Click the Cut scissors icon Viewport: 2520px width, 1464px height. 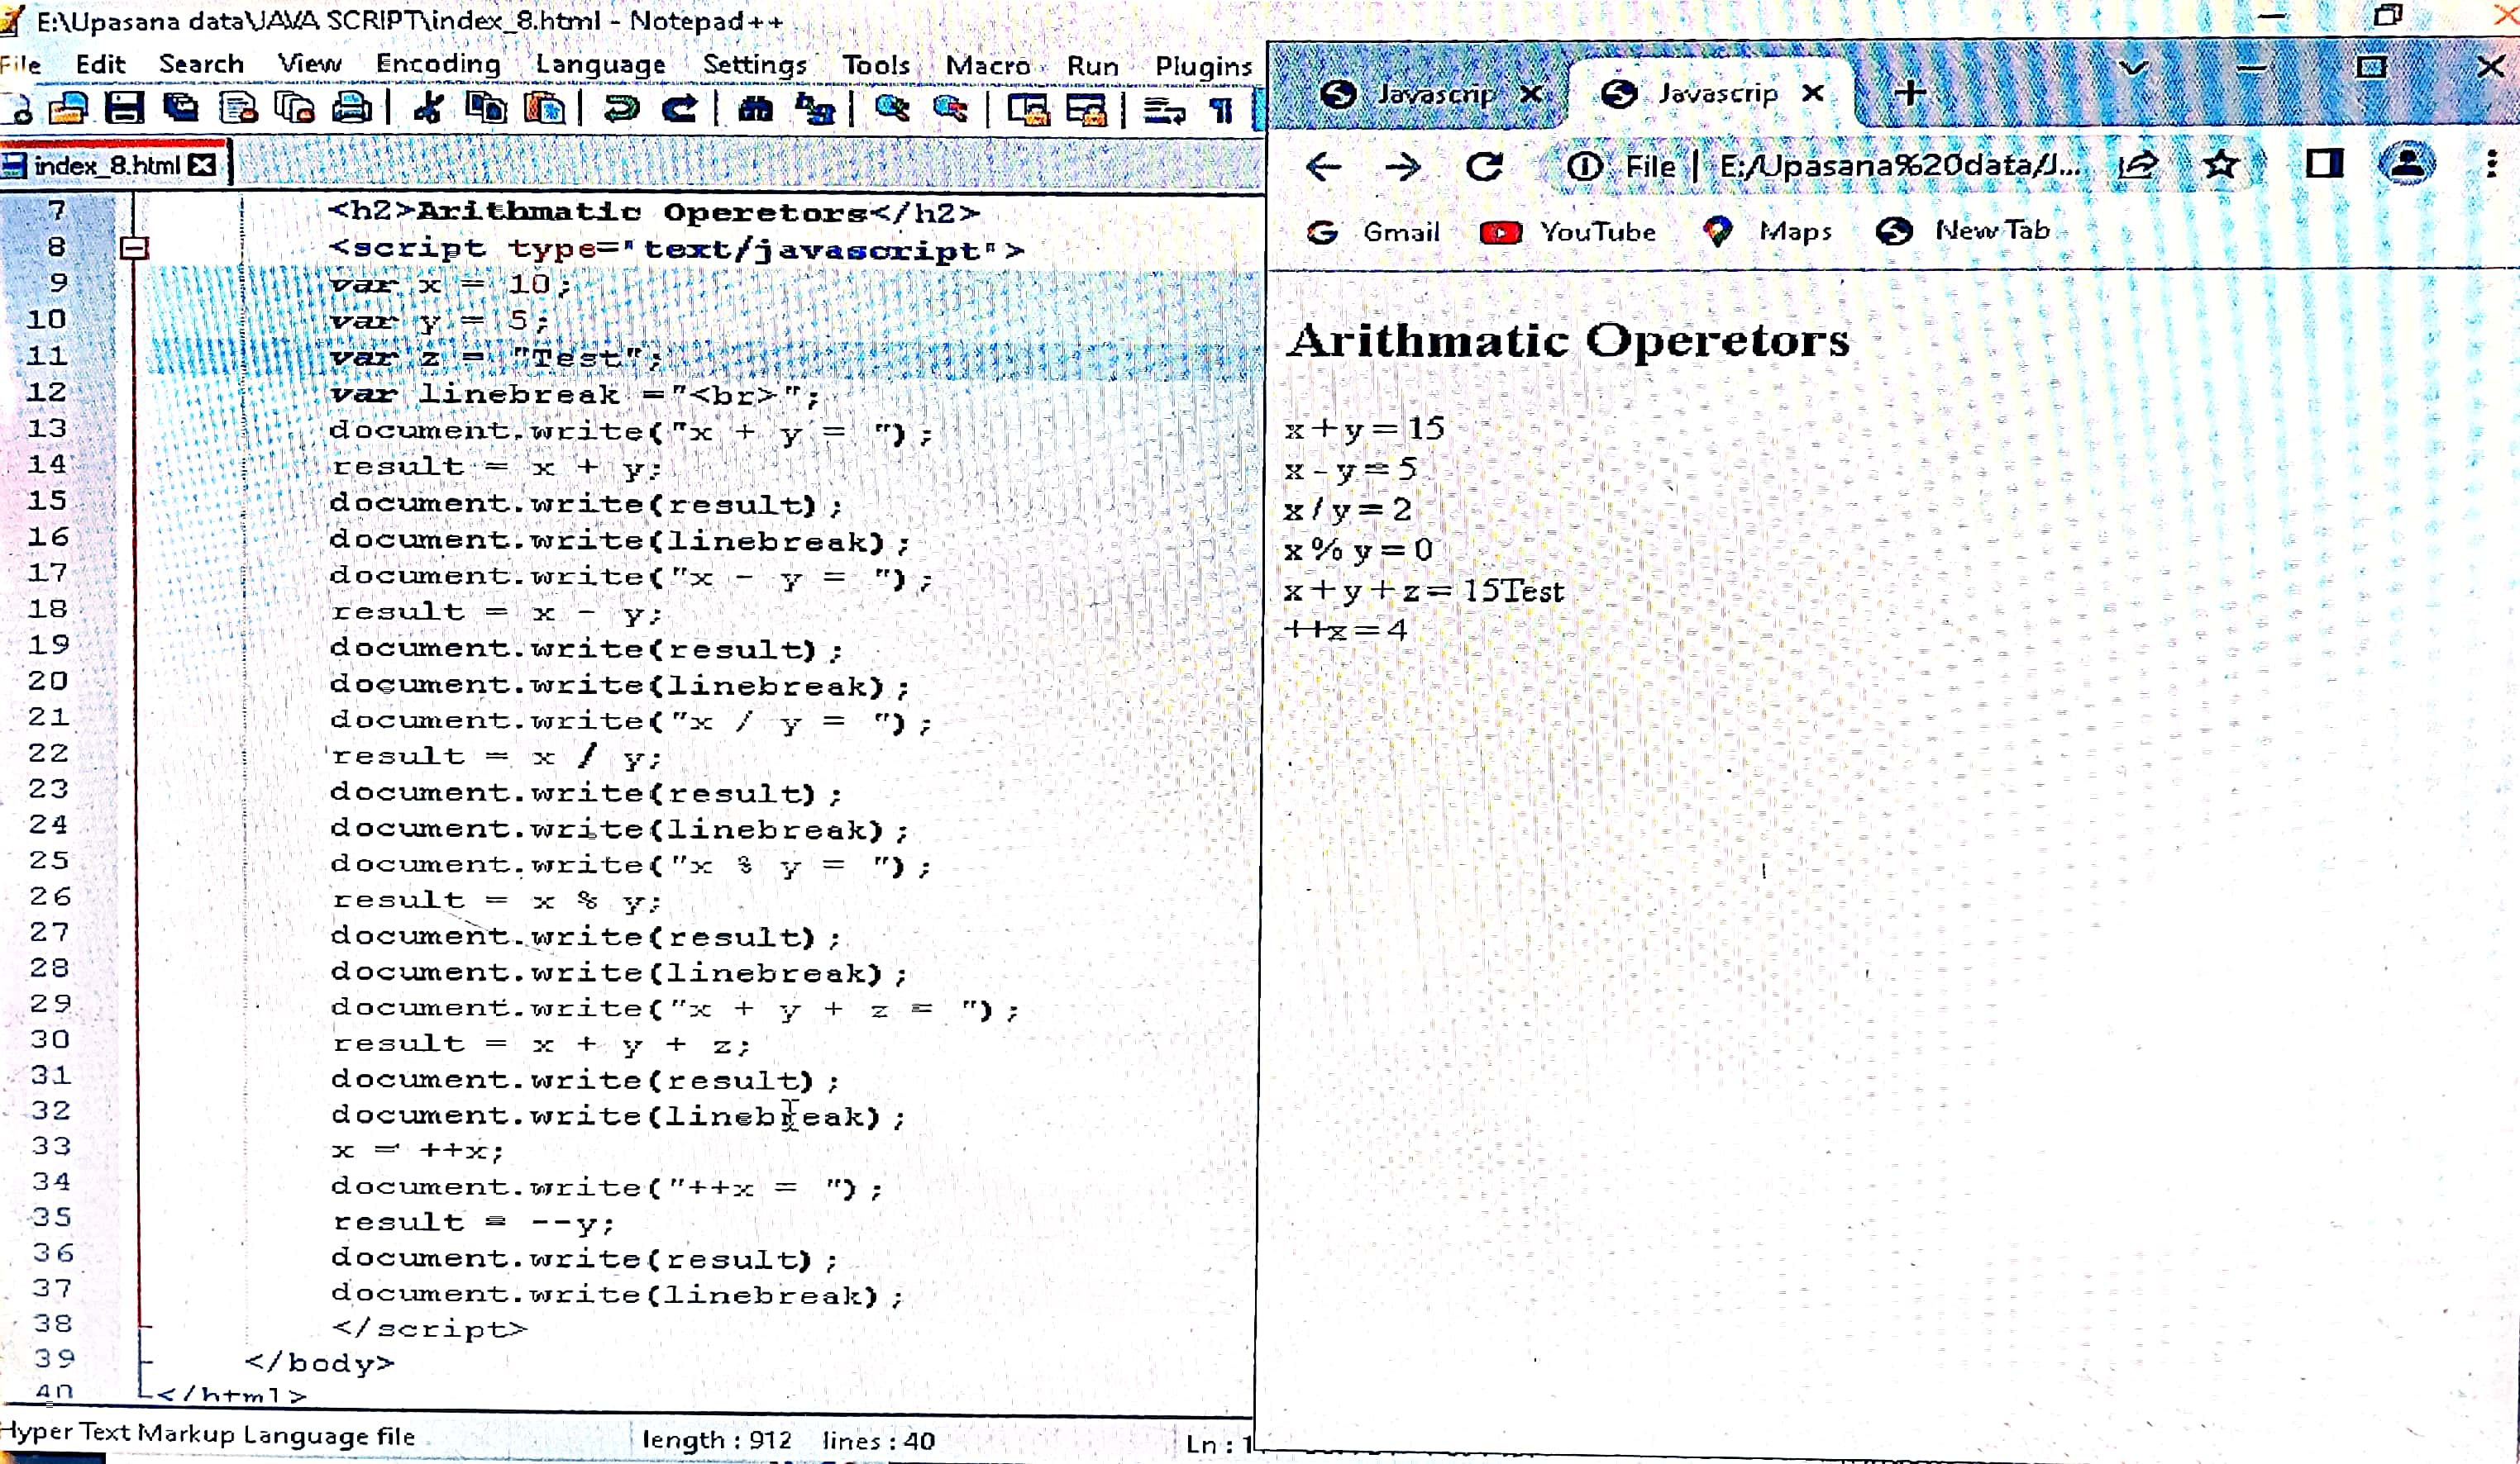click(x=429, y=108)
